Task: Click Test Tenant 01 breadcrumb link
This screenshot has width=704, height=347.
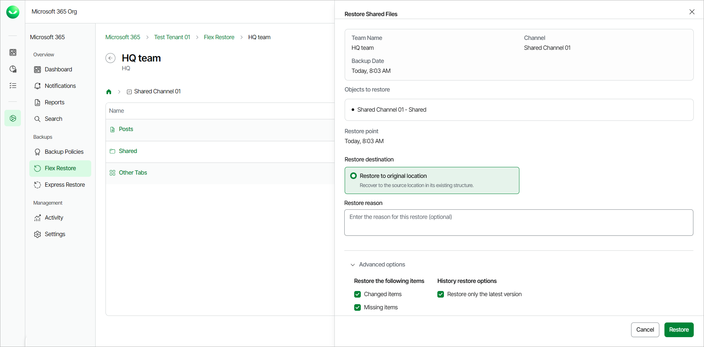Action: (172, 37)
